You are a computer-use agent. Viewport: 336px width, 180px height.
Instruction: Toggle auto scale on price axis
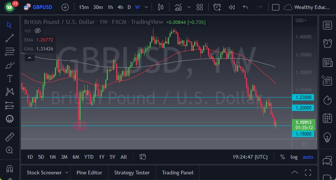[x=308, y=157]
